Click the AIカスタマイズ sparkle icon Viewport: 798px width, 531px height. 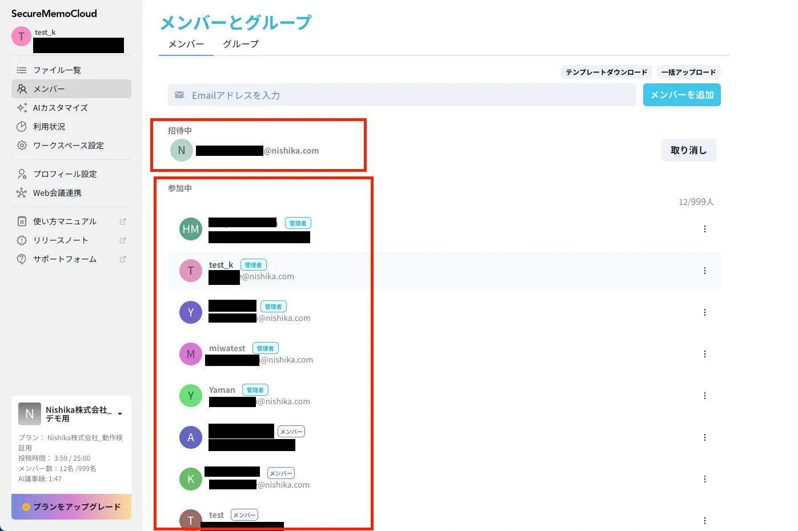coord(22,108)
